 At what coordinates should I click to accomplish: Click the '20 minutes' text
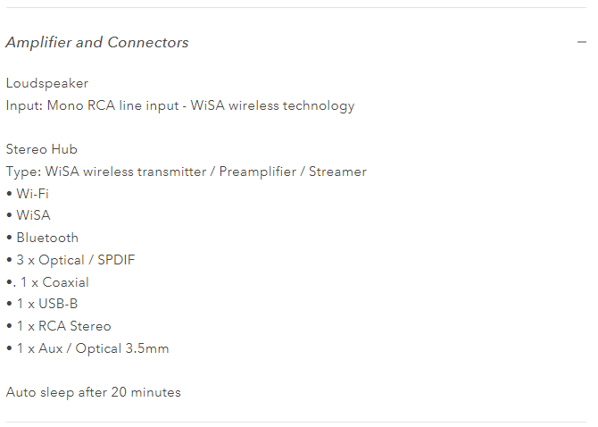tap(145, 392)
